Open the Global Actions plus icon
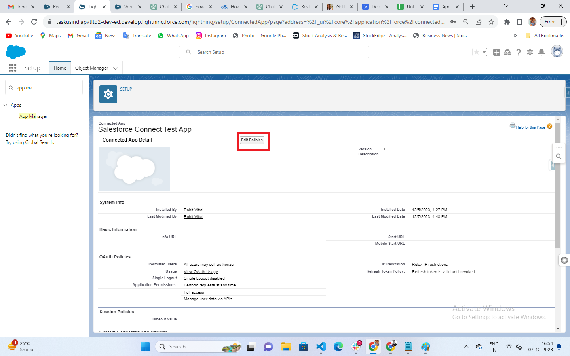The width and height of the screenshot is (570, 356). point(497,52)
